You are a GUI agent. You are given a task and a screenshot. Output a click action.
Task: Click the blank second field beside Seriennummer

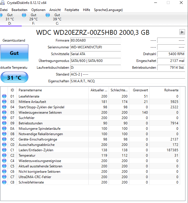pos(171,47)
